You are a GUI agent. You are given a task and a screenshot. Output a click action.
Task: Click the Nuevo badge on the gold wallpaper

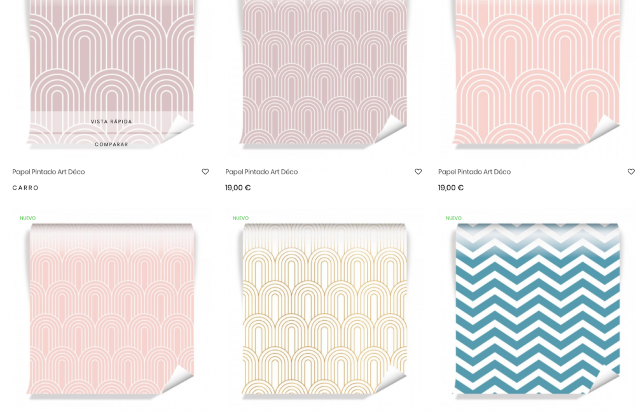click(240, 218)
